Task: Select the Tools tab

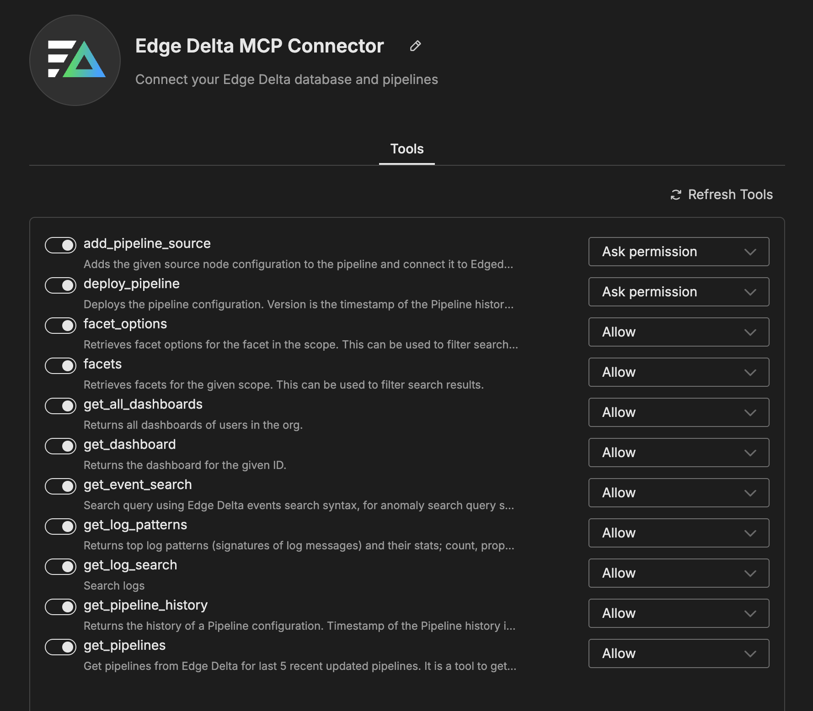Action: [406, 149]
